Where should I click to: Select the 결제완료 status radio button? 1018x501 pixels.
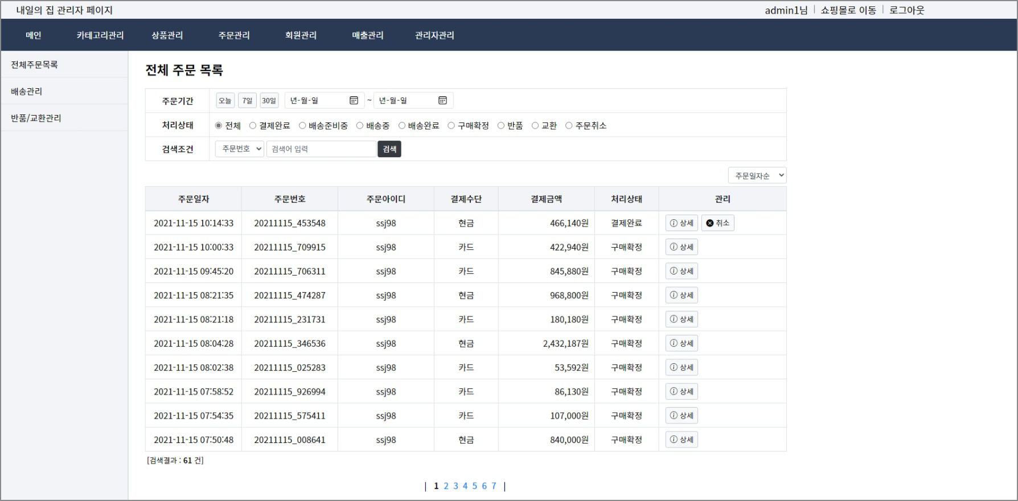[x=253, y=126]
